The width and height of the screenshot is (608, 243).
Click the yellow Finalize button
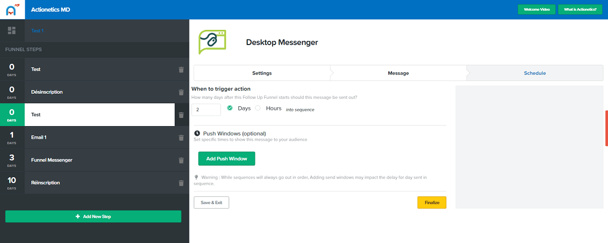coord(432,202)
